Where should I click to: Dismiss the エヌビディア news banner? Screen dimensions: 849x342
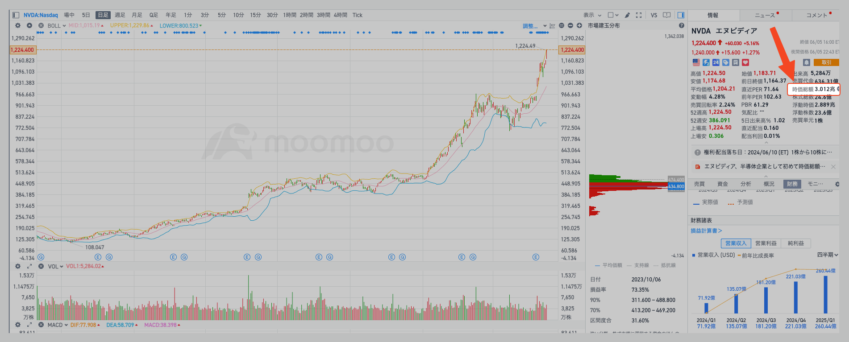pos(833,166)
